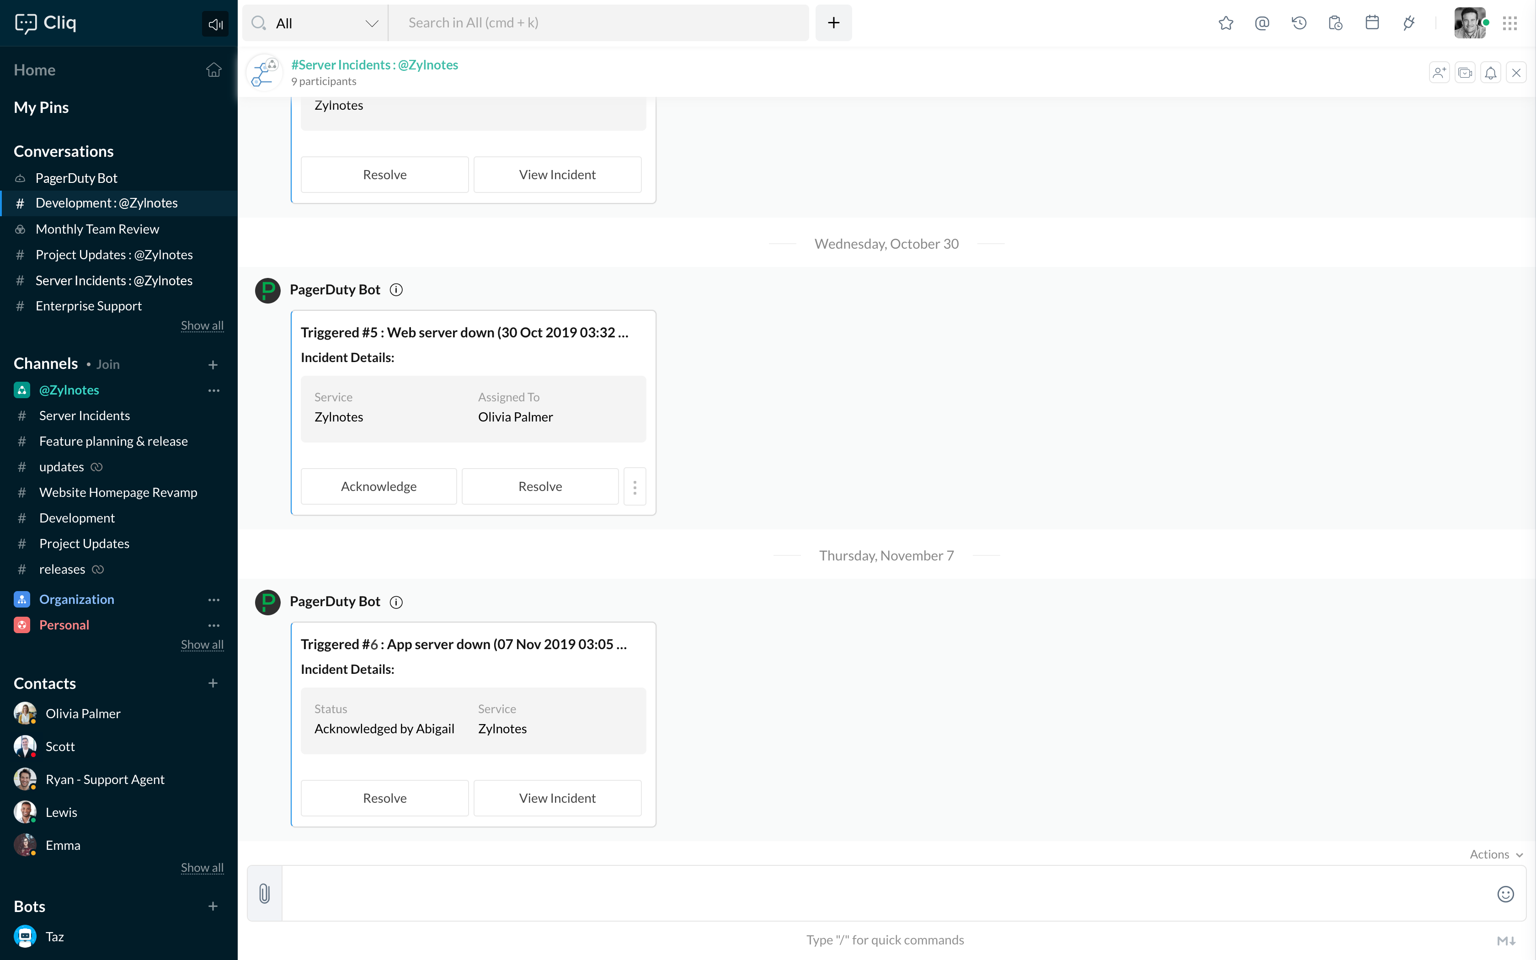Open Server Incidents channel under @Zylnotes
This screenshot has height=960, width=1536.
pyautogui.click(x=85, y=415)
